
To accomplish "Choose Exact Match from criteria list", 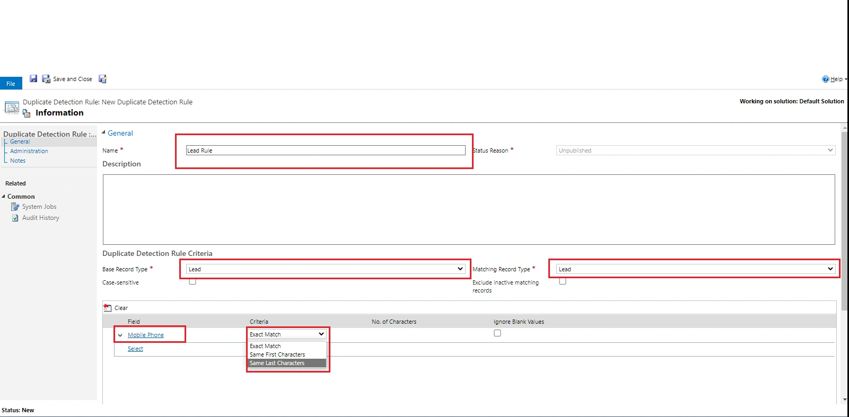I will tap(287, 346).
